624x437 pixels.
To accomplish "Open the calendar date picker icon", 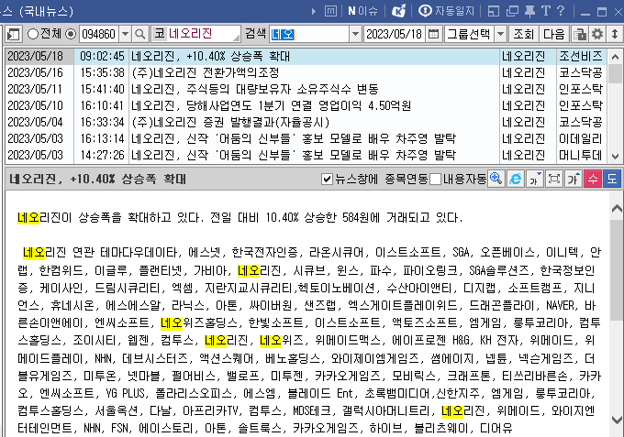I will 434,34.
